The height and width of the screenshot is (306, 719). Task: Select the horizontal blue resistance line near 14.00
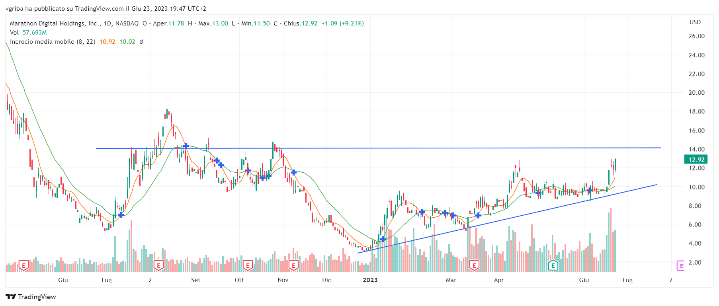point(378,148)
